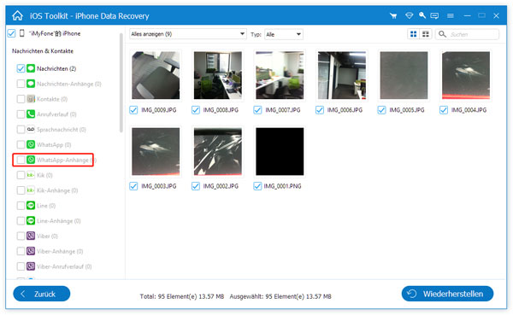
Task: Toggle the Nachrichten (2) checkbox
Action: coord(21,68)
